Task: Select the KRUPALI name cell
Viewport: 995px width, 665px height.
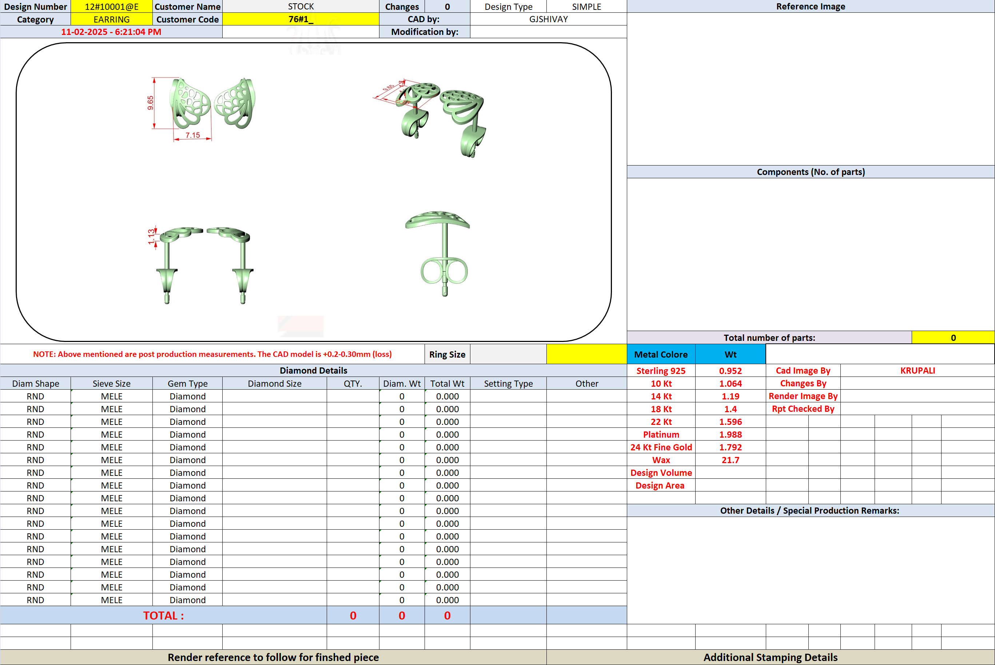Action: 918,371
